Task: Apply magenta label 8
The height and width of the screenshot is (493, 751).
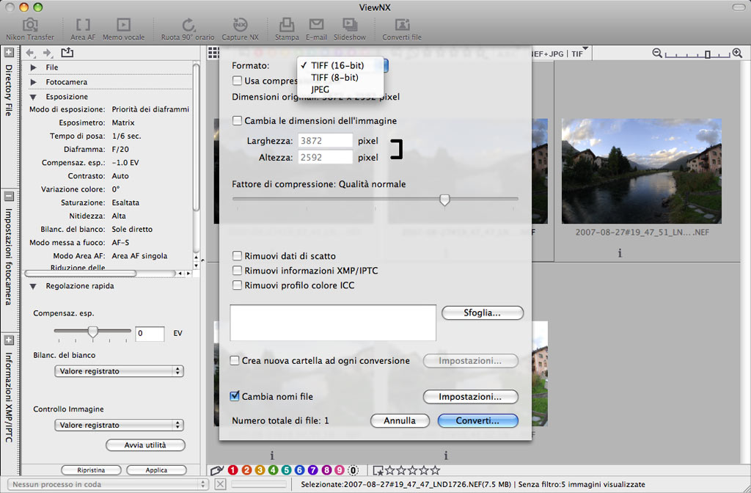Action: click(x=326, y=470)
